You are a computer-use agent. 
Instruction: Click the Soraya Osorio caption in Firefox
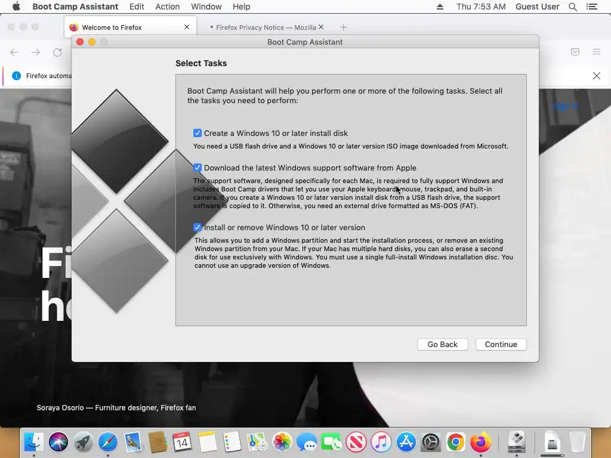[x=116, y=408]
